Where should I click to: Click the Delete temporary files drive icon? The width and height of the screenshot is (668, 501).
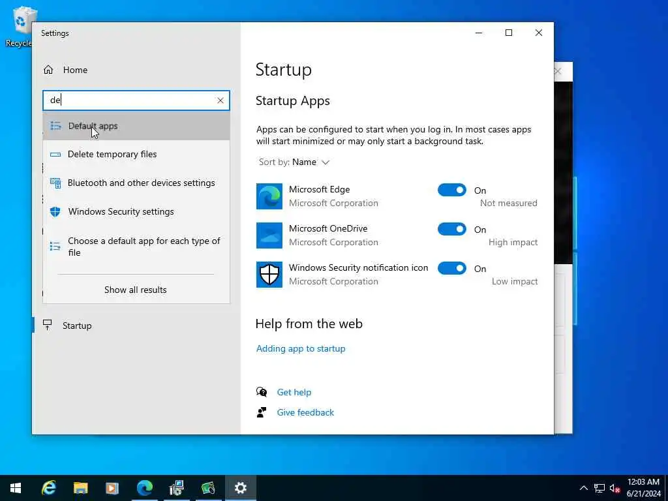click(x=55, y=155)
